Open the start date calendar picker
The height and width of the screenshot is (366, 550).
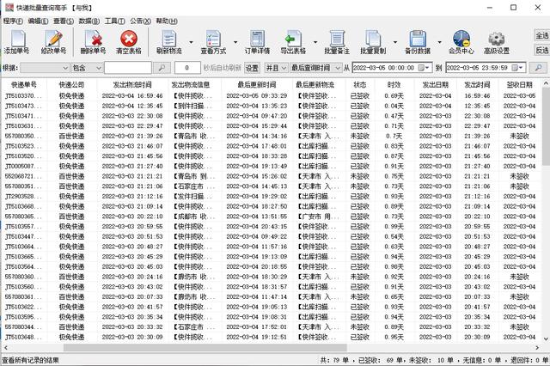pos(424,68)
